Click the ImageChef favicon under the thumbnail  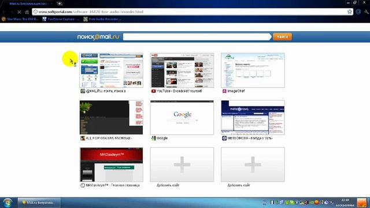224,91
